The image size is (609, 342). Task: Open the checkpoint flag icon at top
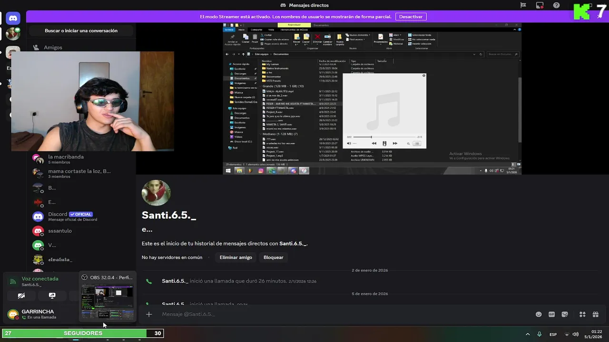(x=523, y=5)
